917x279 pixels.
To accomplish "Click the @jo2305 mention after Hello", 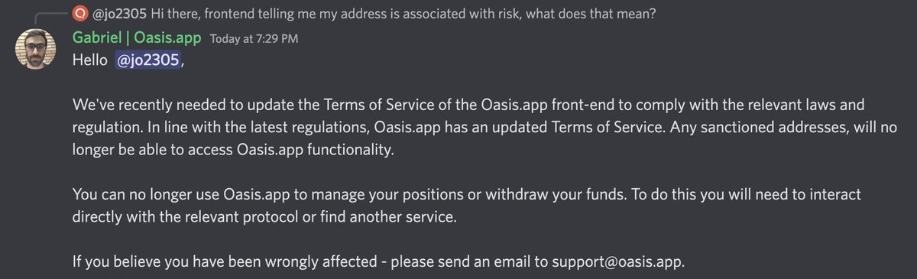I will pos(147,61).
